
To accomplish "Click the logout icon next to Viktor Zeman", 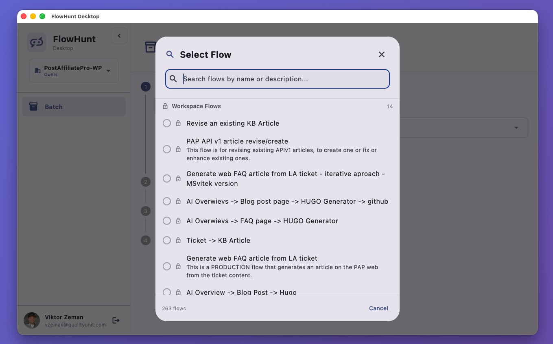I will pos(116,320).
